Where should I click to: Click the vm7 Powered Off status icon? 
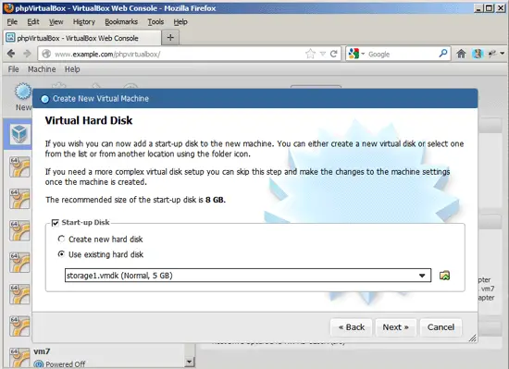click(38, 364)
